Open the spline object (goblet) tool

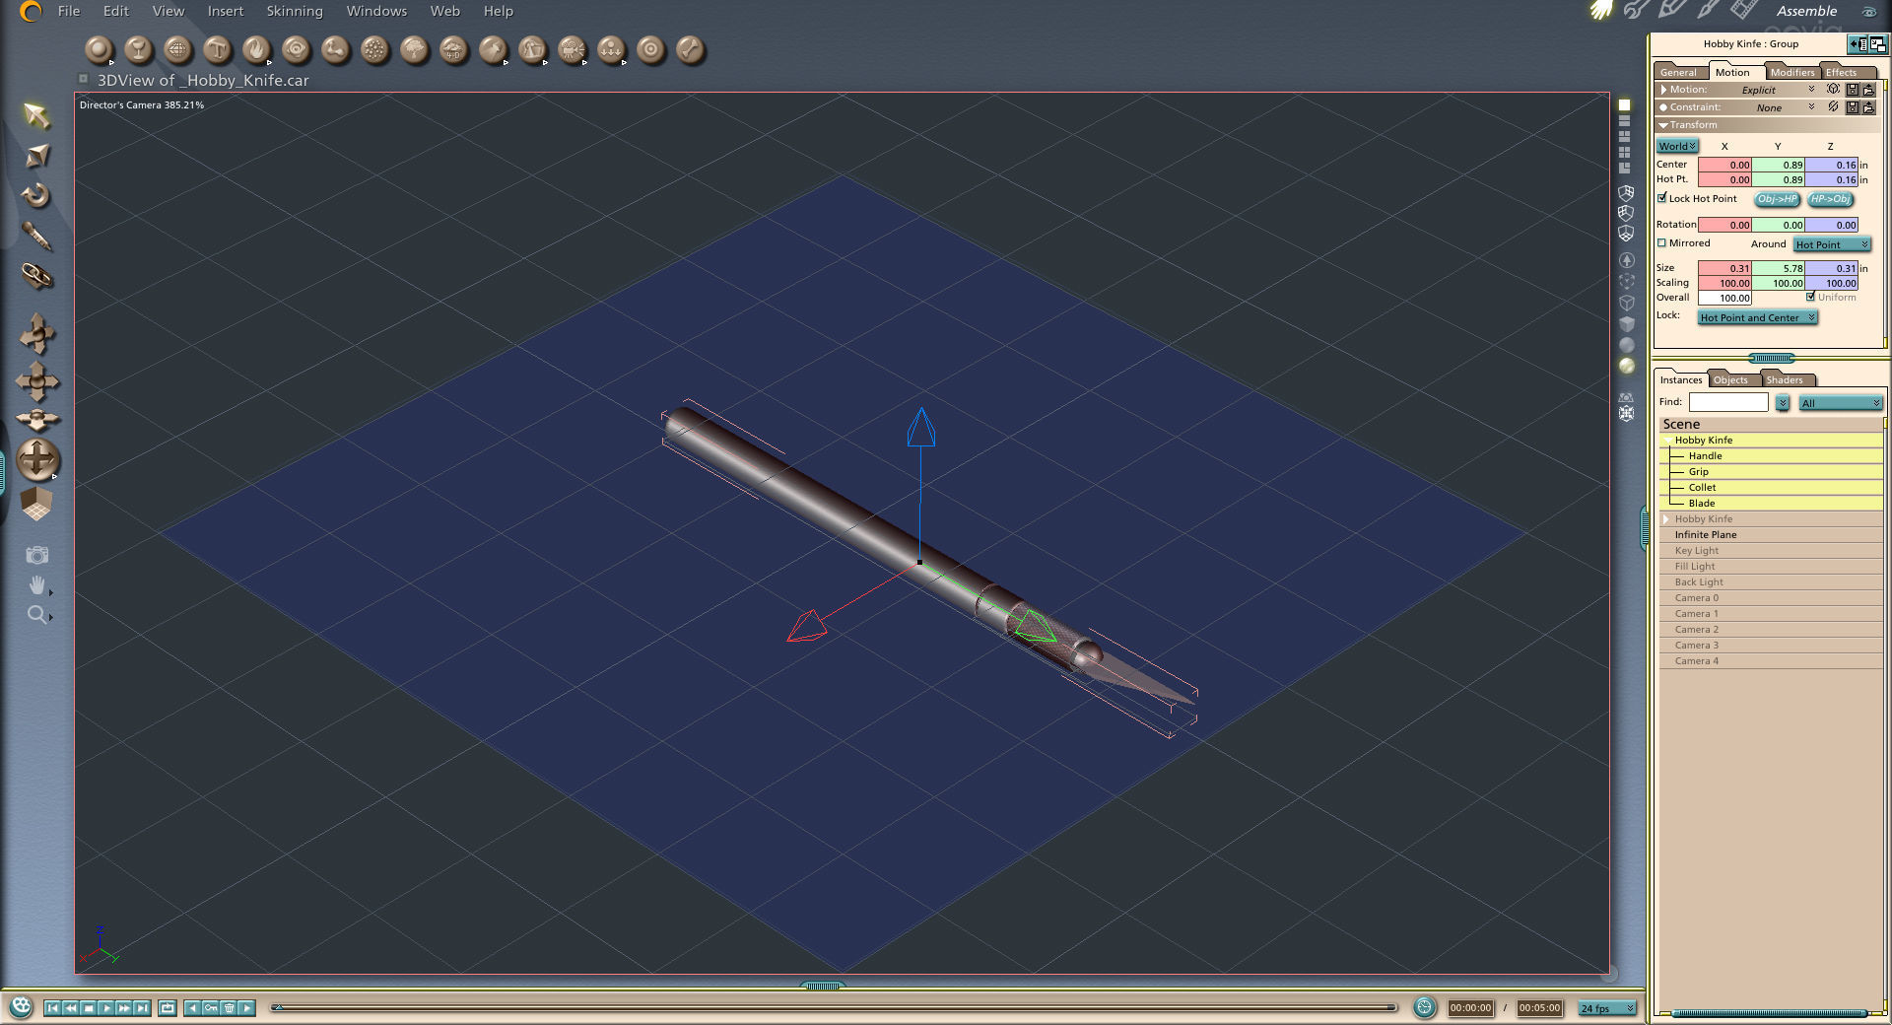[x=138, y=49]
